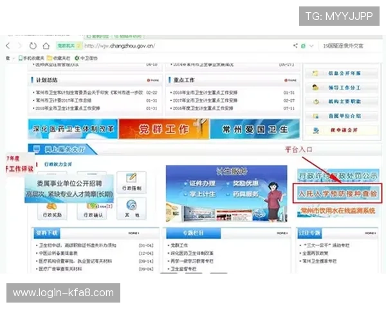The width and height of the screenshot is (386, 309).
Task: Reload the page with the refresh icon
Action: point(33,46)
